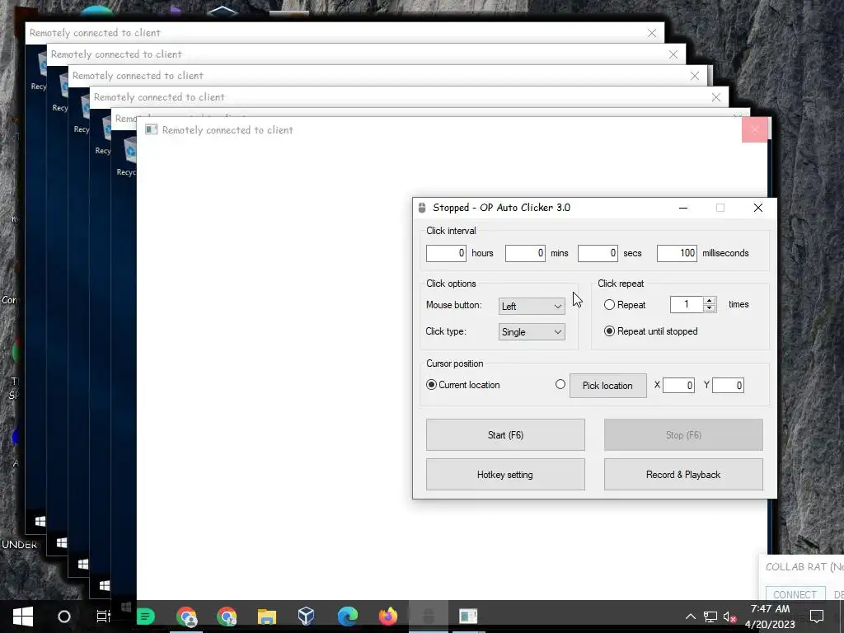Click the Start (F6) button
This screenshot has width=844, height=633.
click(505, 435)
